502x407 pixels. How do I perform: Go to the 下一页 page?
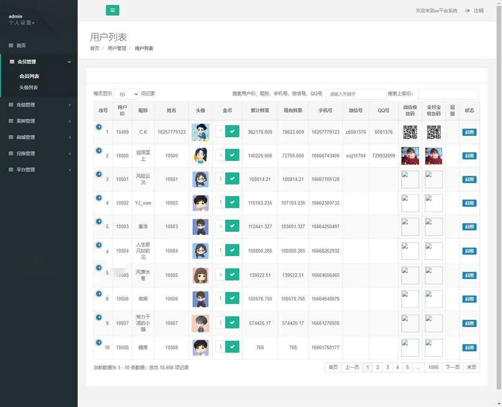[x=453, y=367]
